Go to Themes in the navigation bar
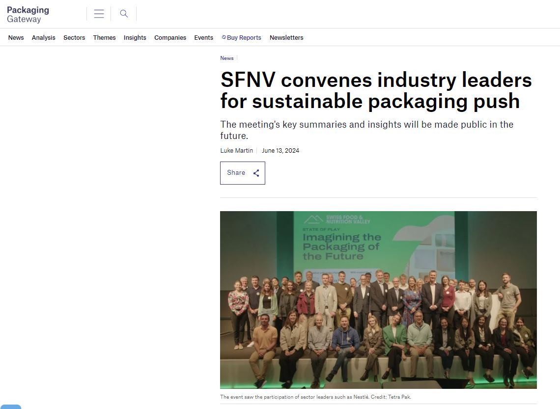Image resolution: width=560 pixels, height=409 pixels. tap(105, 38)
